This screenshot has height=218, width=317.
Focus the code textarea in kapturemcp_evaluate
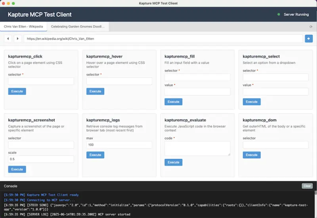197,148
